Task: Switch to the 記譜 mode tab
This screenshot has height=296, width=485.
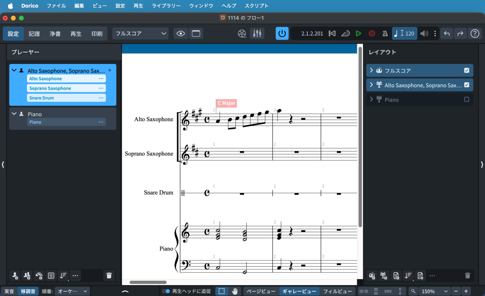Action: coord(34,34)
